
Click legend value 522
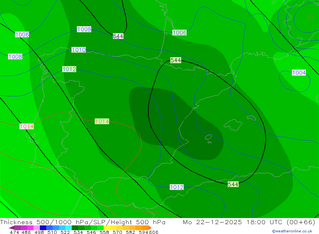tap(65, 232)
